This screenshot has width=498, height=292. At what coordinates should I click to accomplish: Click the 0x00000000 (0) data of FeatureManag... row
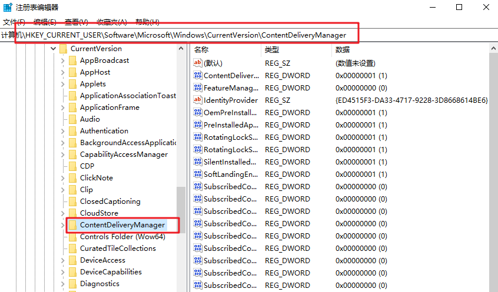click(361, 88)
